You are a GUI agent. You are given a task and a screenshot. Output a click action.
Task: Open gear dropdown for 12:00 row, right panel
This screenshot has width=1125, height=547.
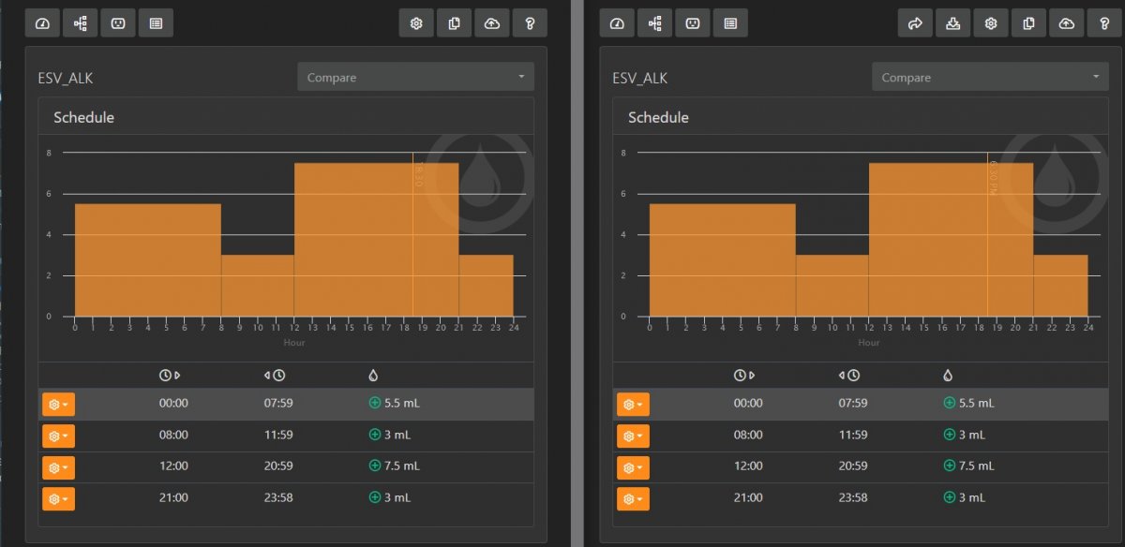click(x=633, y=467)
